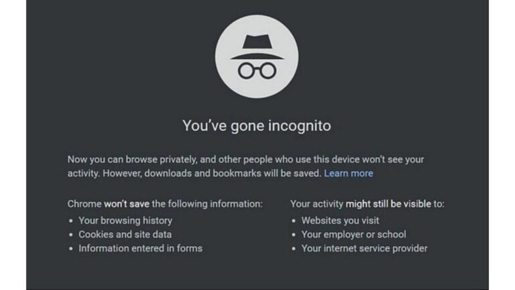The height and width of the screenshot is (290, 515).
Task: Click the bullet before "Websites you visit"
Action: pos(294,221)
